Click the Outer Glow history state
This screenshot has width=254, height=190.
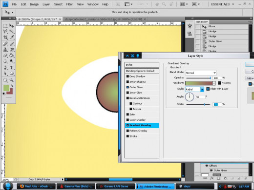point(222,41)
